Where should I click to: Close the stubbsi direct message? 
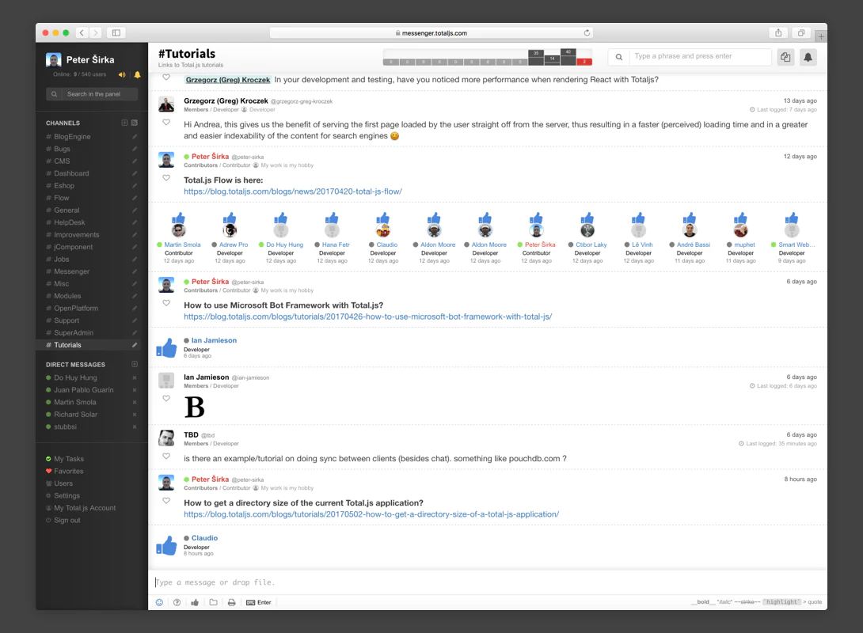tap(135, 426)
